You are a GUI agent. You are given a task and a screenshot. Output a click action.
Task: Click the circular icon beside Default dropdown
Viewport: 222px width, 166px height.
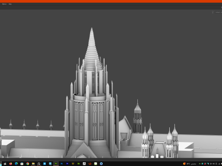coord(213,12)
